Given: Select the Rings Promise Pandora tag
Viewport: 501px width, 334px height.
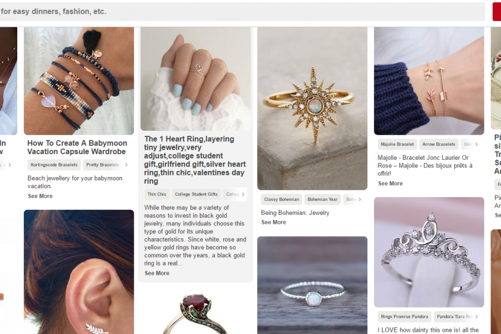Looking at the screenshot, I should [x=405, y=317].
